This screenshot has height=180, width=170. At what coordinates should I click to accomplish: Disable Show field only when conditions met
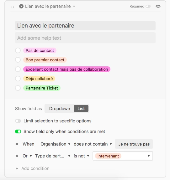pyautogui.click(x=18, y=131)
